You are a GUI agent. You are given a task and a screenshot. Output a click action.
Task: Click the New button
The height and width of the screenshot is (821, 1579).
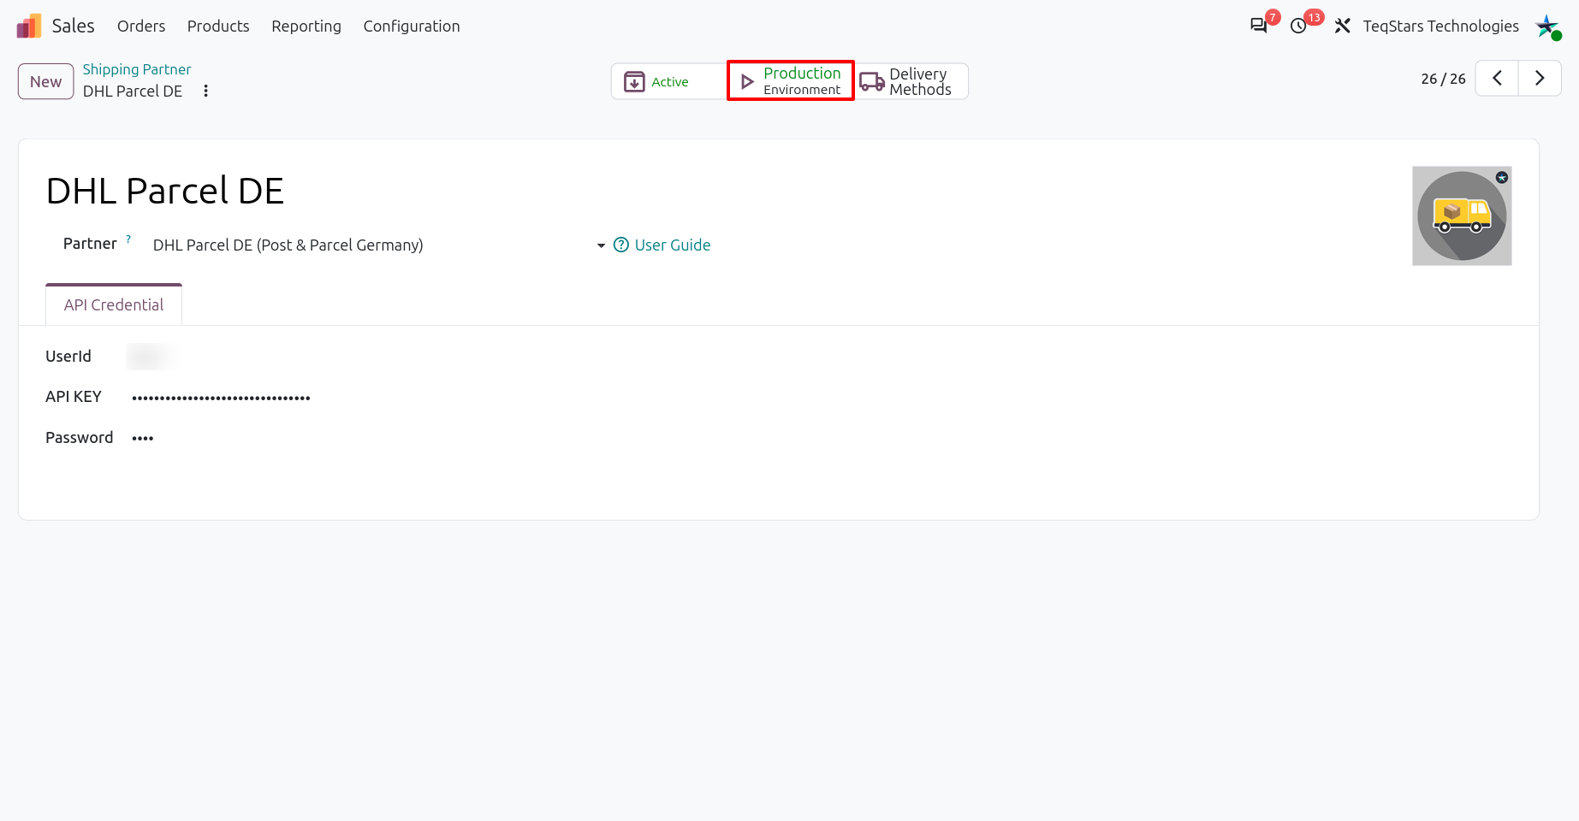click(46, 81)
